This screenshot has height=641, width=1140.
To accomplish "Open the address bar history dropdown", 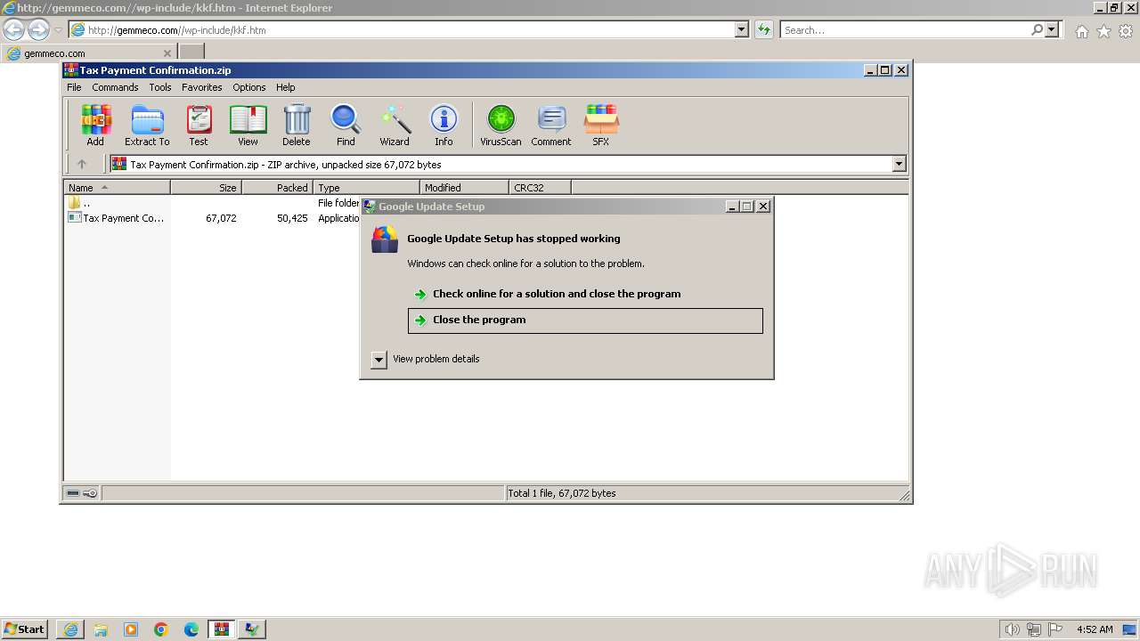I will 741,29.
